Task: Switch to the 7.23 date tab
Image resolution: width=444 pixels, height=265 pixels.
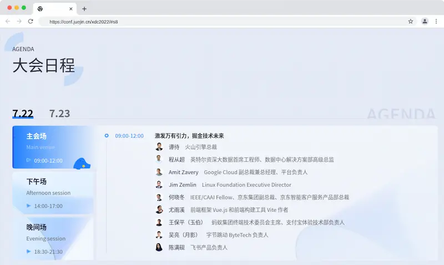Action: [x=59, y=114]
